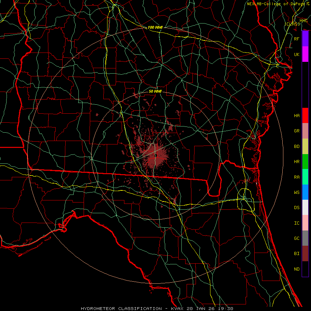Viewport: 311px width, 311px height.
Task: Click the 'DS' legend label
Action: (297, 208)
